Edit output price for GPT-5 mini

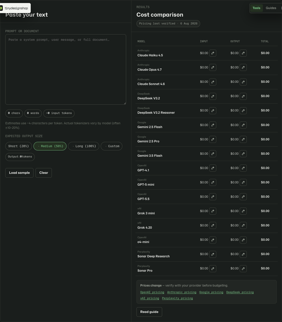point(243,182)
